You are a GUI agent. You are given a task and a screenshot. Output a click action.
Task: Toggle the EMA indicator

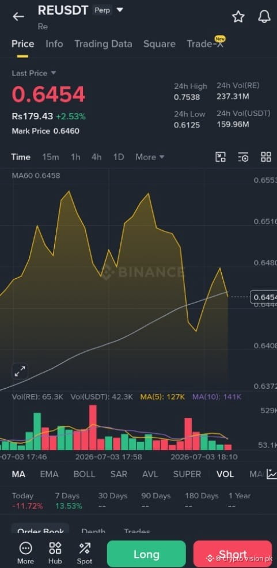[x=50, y=474]
